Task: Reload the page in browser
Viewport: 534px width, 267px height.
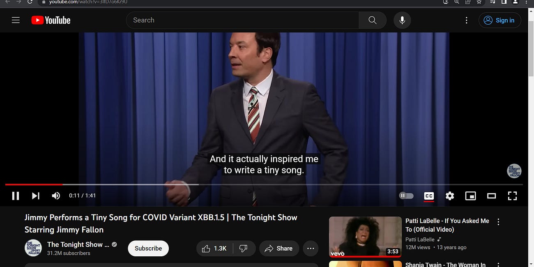Action: [x=30, y=2]
